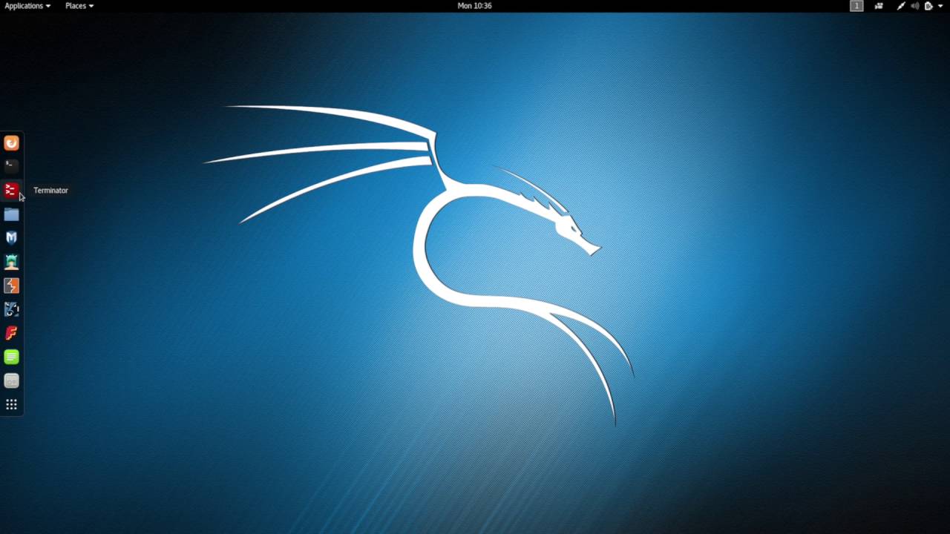Click the screen recorder camera tray icon
This screenshot has height=534, width=950.
click(879, 6)
